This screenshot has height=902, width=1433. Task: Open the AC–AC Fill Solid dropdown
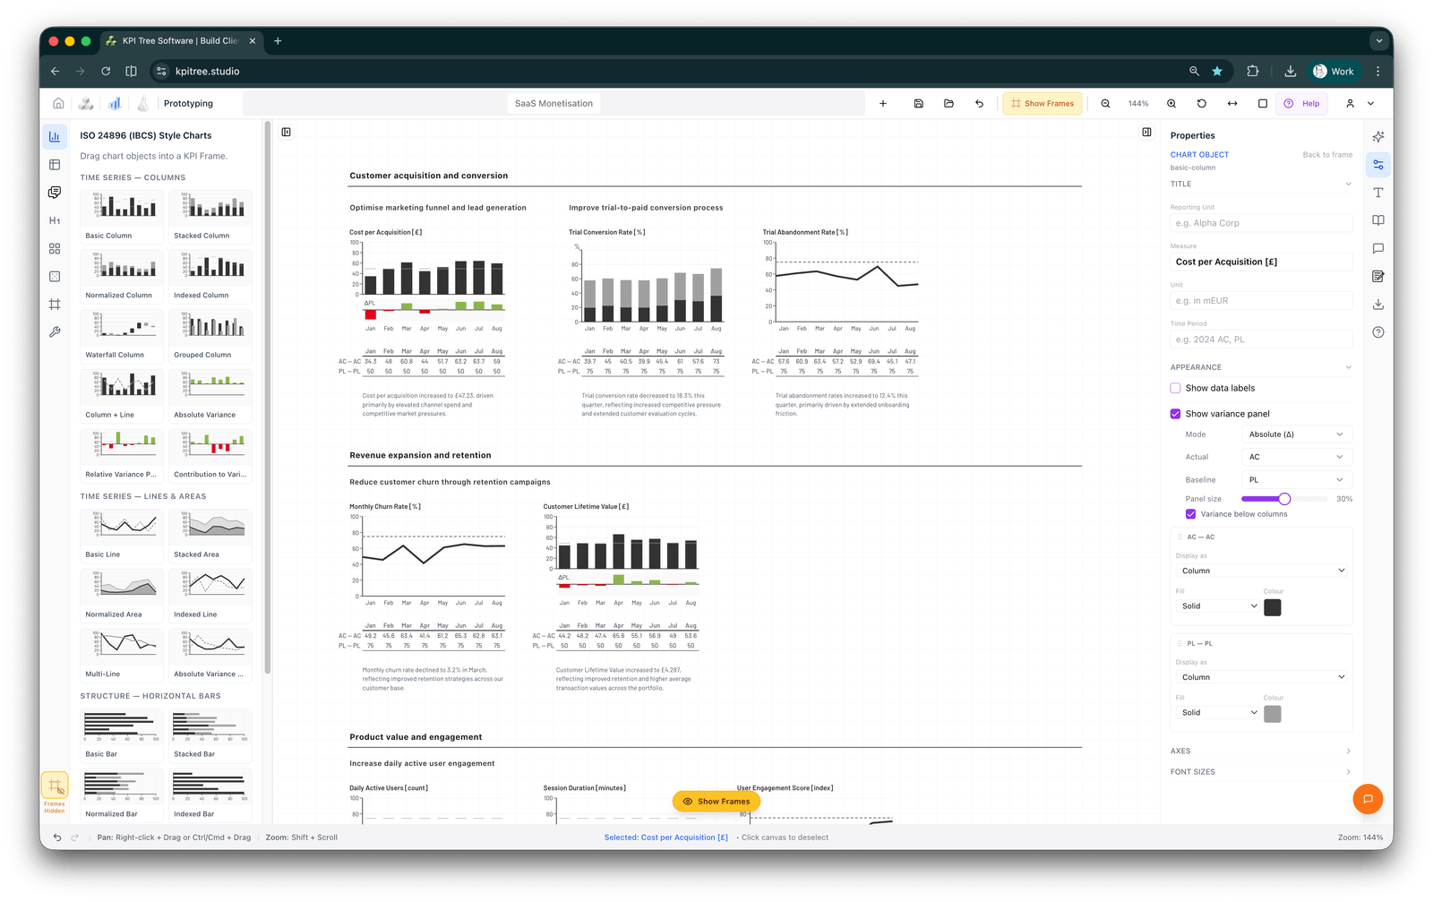tap(1217, 606)
